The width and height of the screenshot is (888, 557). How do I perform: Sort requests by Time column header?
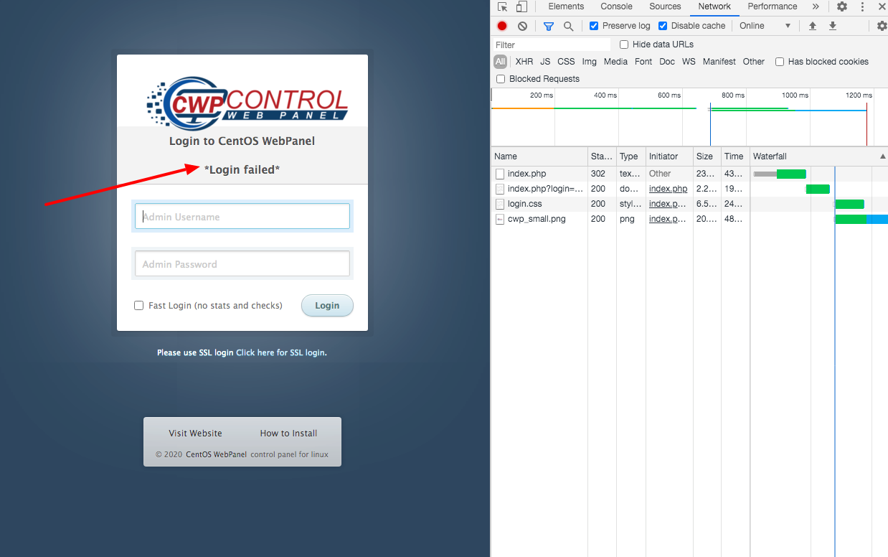click(x=735, y=156)
